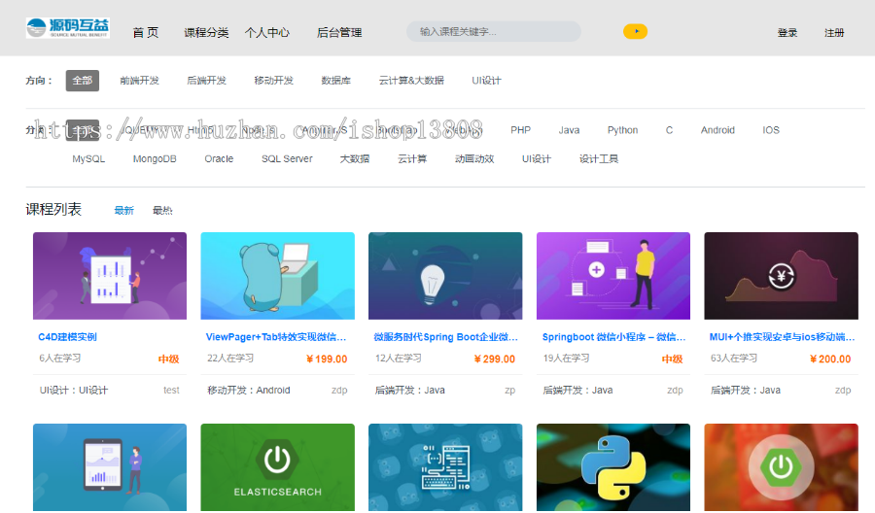Click the 注册 register link
This screenshot has width=875, height=513.
[x=834, y=33]
